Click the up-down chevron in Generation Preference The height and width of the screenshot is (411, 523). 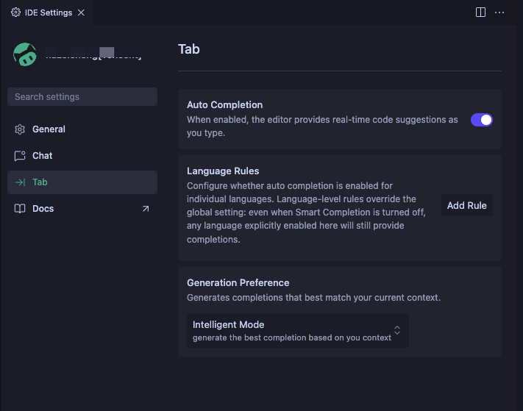[397, 330]
